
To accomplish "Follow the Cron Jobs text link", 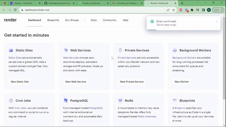I will pos(20,108).
